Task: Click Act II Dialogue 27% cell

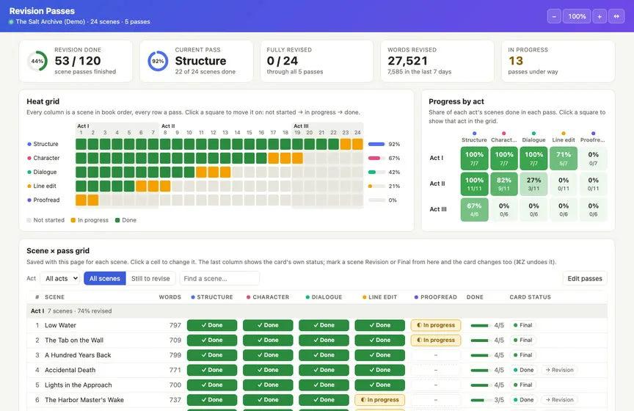Action: click(533, 184)
